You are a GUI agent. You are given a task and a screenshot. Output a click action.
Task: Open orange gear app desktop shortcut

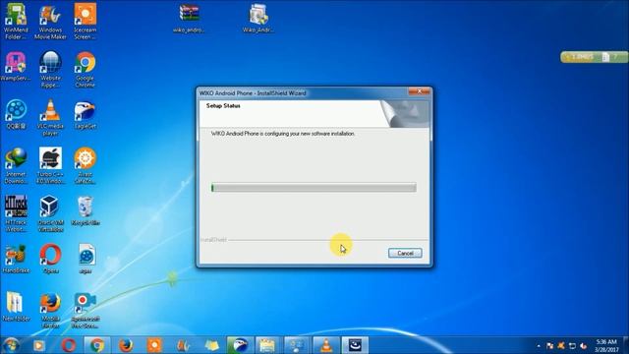tap(86, 166)
